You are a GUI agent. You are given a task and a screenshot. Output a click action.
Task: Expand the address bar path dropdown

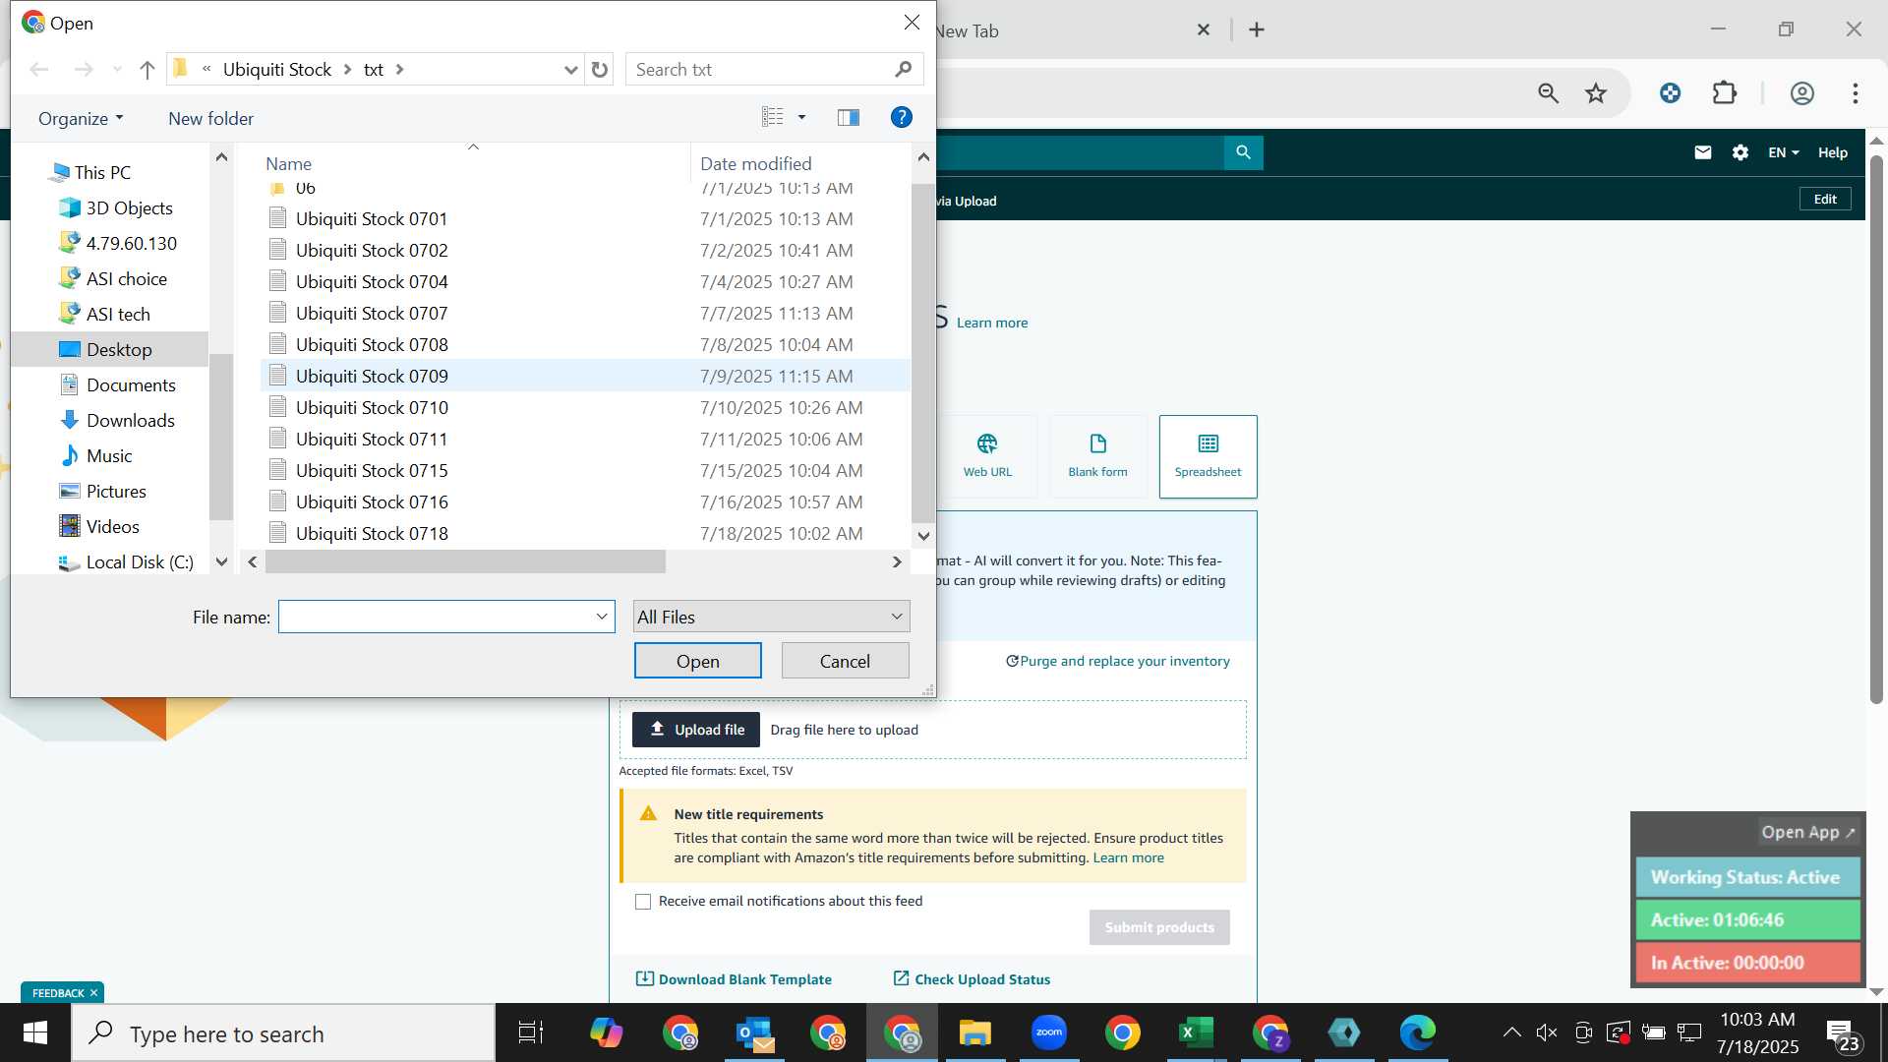point(570,70)
